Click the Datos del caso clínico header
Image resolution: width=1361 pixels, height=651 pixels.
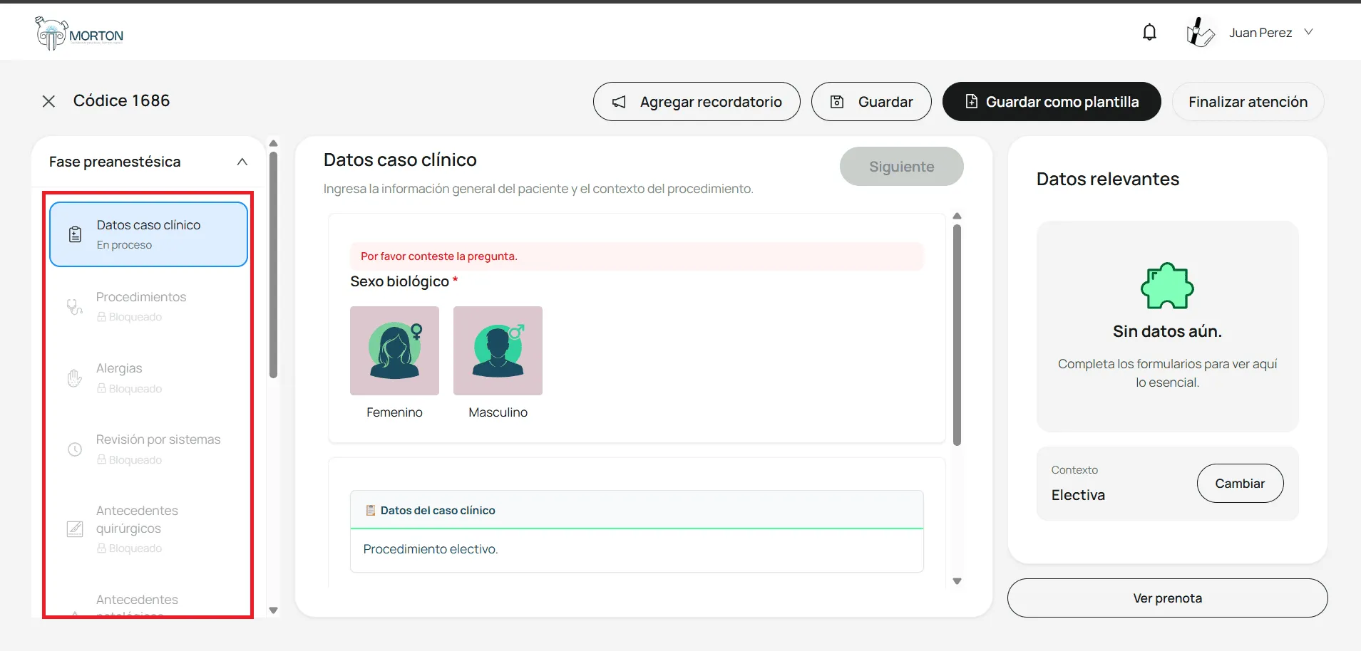pyautogui.click(x=637, y=510)
